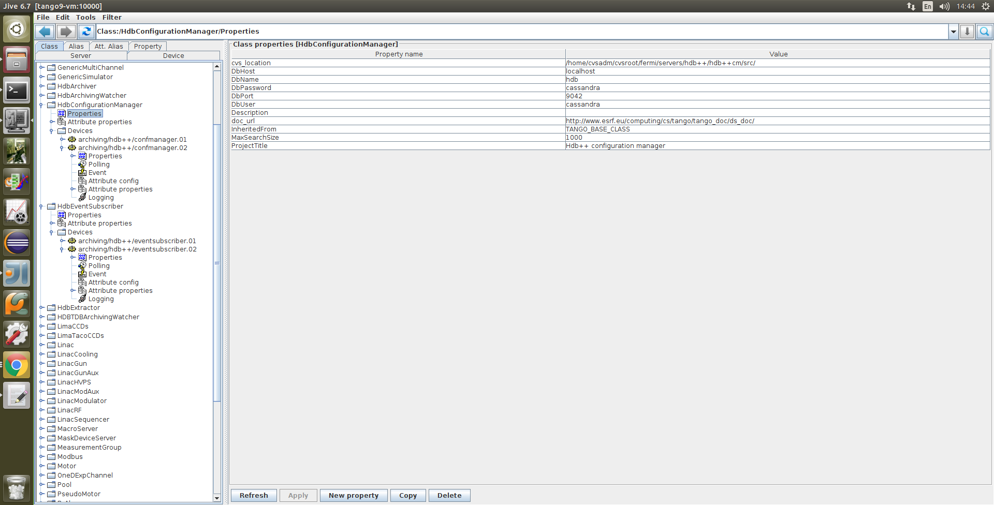Click the refresh tree icon in toolbar
Image resolution: width=994 pixels, height=505 pixels.
[x=86, y=32]
